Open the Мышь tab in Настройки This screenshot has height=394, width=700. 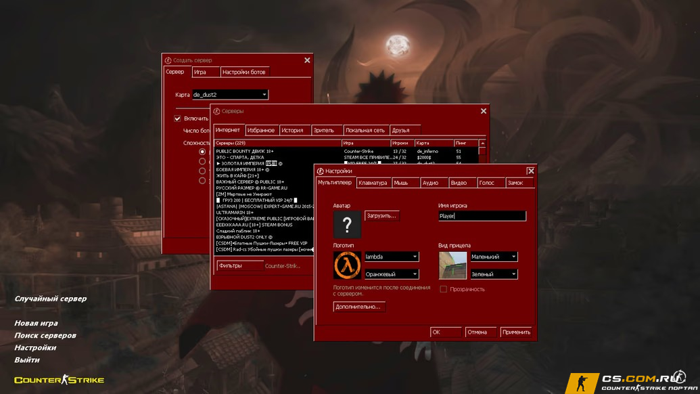[405, 183]
